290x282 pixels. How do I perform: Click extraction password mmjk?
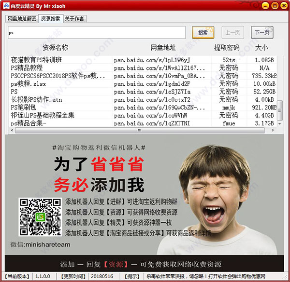pyautogui.click(x=229, y=107)
